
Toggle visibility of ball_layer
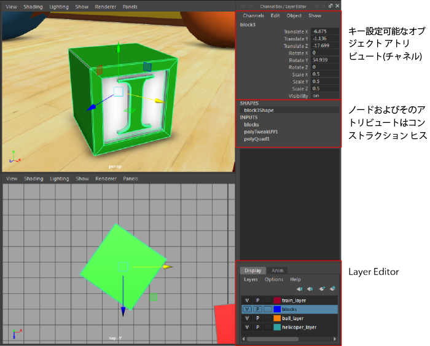click(x=247, y=318)
